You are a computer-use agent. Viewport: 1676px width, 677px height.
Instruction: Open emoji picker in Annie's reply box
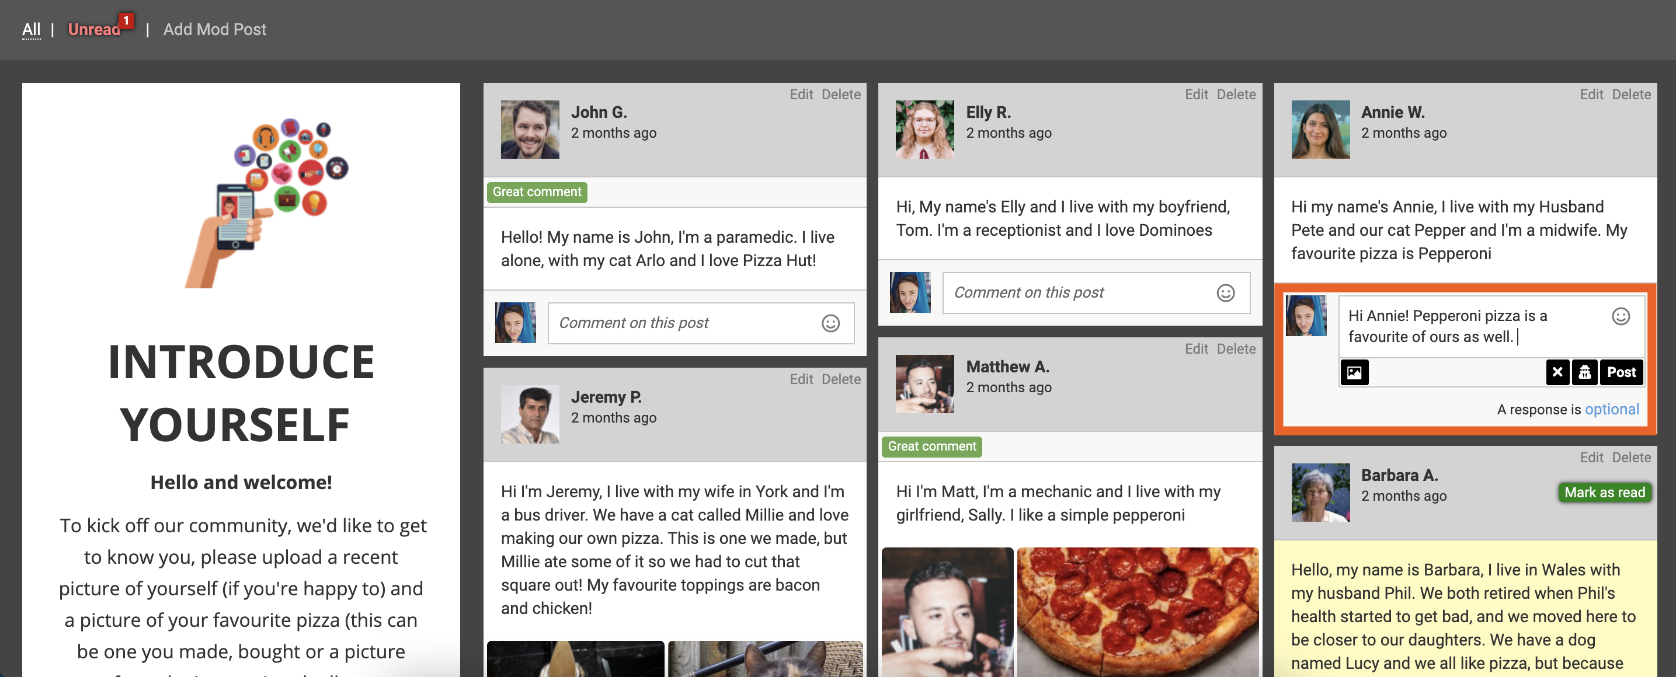pyautogui.click(x=1620, y=317)
